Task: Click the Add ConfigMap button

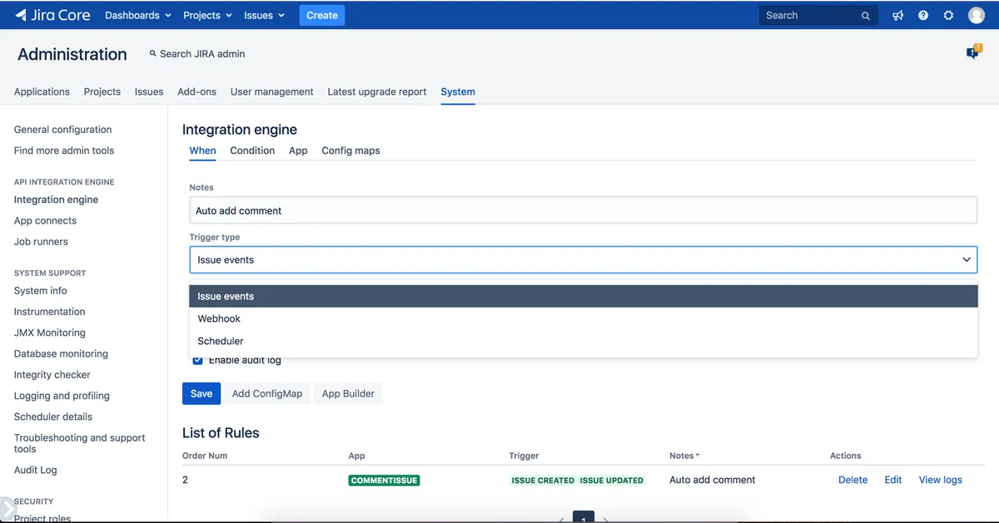Action: point(267,393)
